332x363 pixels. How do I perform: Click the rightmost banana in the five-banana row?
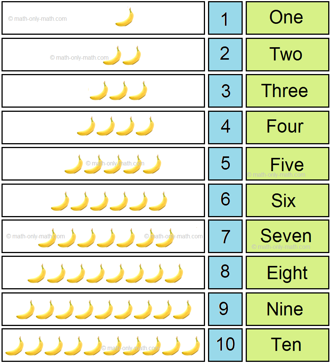point(152,164)
